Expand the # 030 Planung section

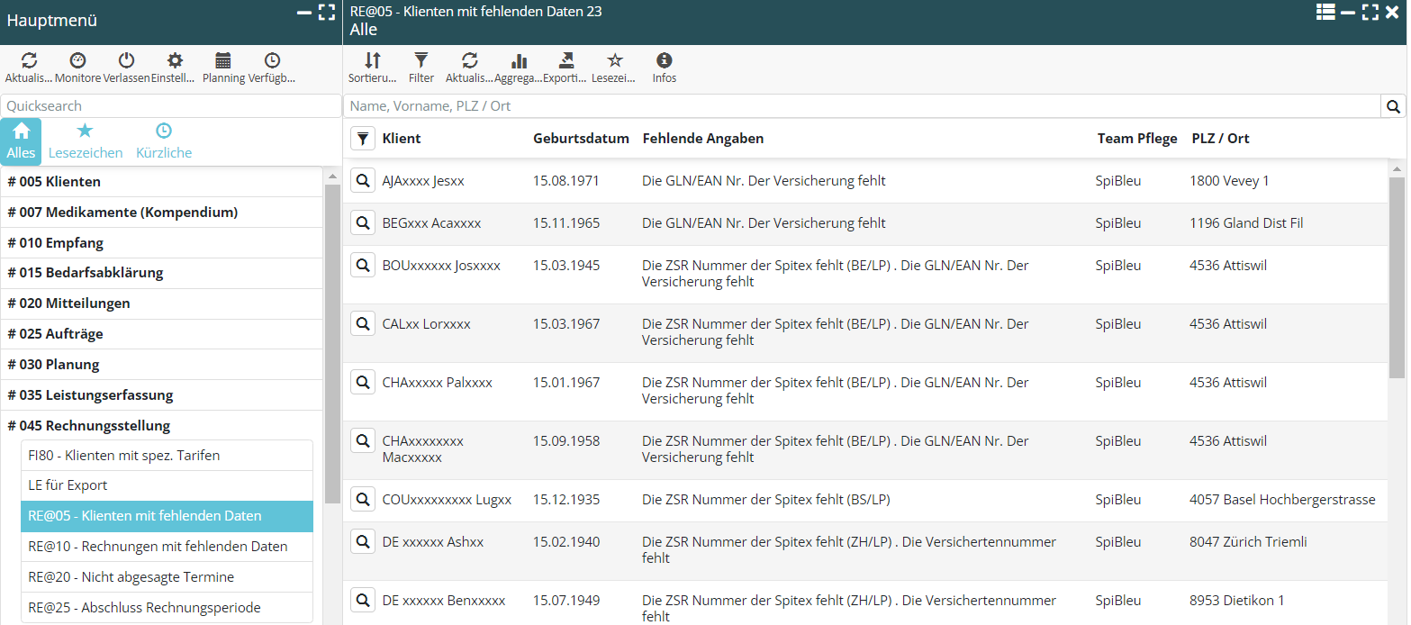pos(53,365)
